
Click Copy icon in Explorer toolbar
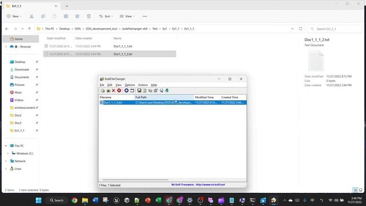point(43,17)
